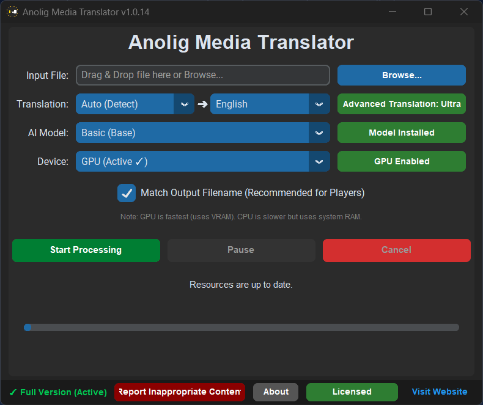Click the chevron on the Device dropdown
Image resolution: width=483 pixels, height=405 pixels.
319,161
